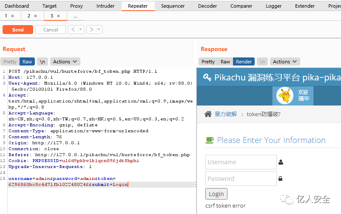Click the coffee cup icon by heading
341x214 pixels.
pos(210,140)
